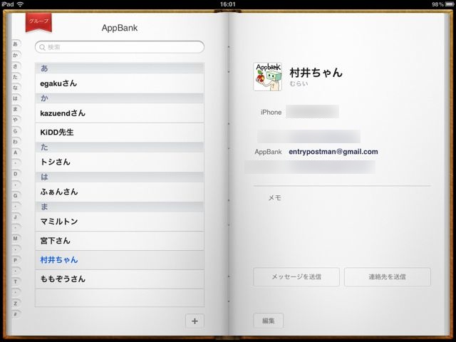Jump to ら in the side index
The height and width of the screenshot is (342, 456).
pyautogui.click(x=16, y=131)
